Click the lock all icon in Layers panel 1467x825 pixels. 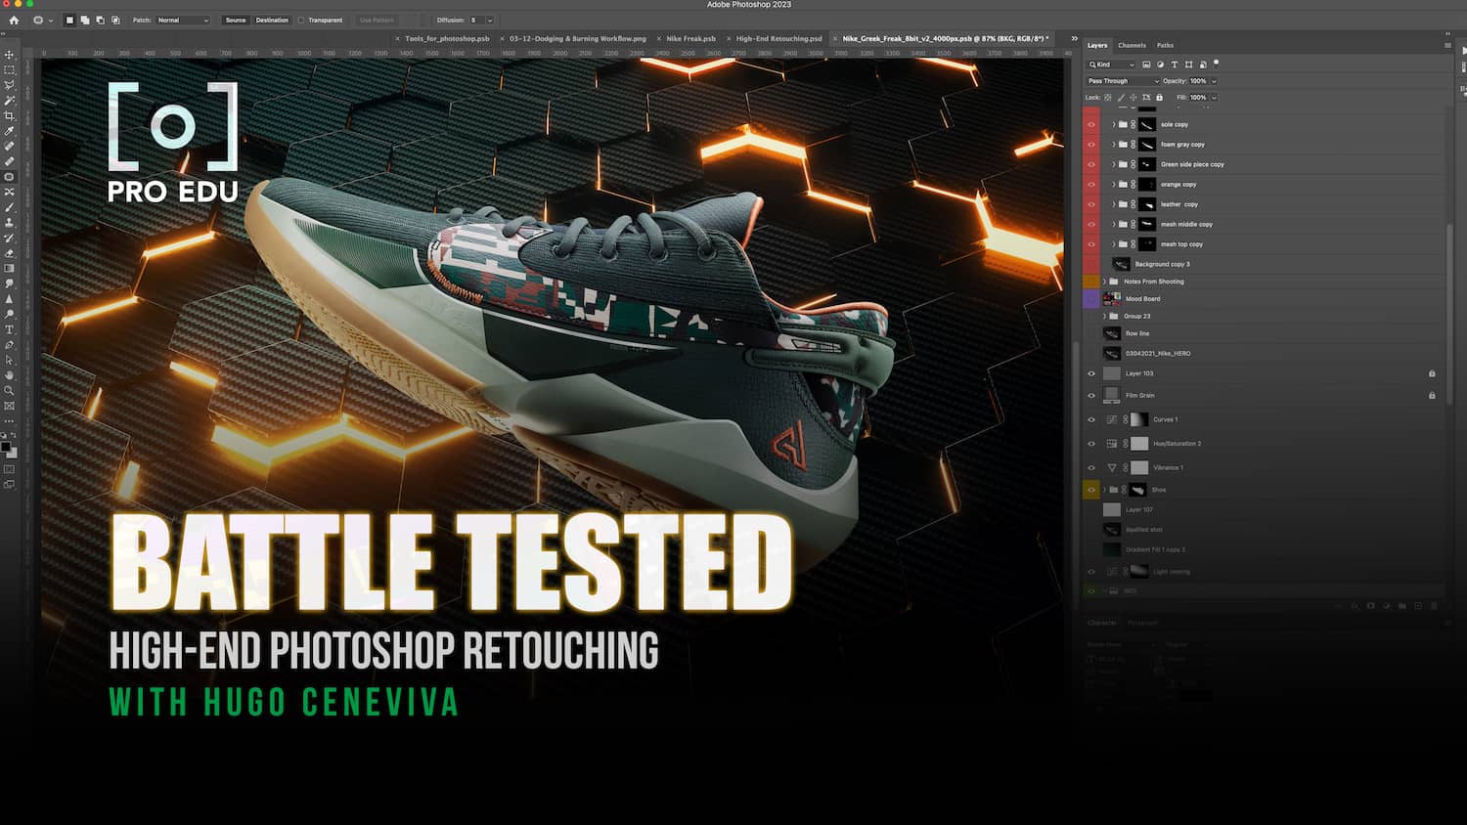tap(1159, 98)
